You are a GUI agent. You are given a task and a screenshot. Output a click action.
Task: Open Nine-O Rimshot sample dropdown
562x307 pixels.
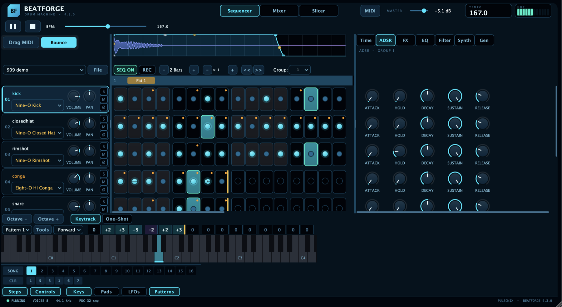[x=38, y=160]
